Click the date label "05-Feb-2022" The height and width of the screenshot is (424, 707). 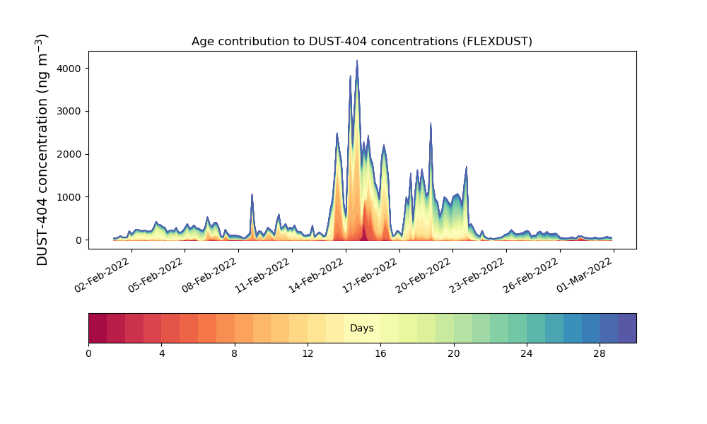(x=156, y=276)
